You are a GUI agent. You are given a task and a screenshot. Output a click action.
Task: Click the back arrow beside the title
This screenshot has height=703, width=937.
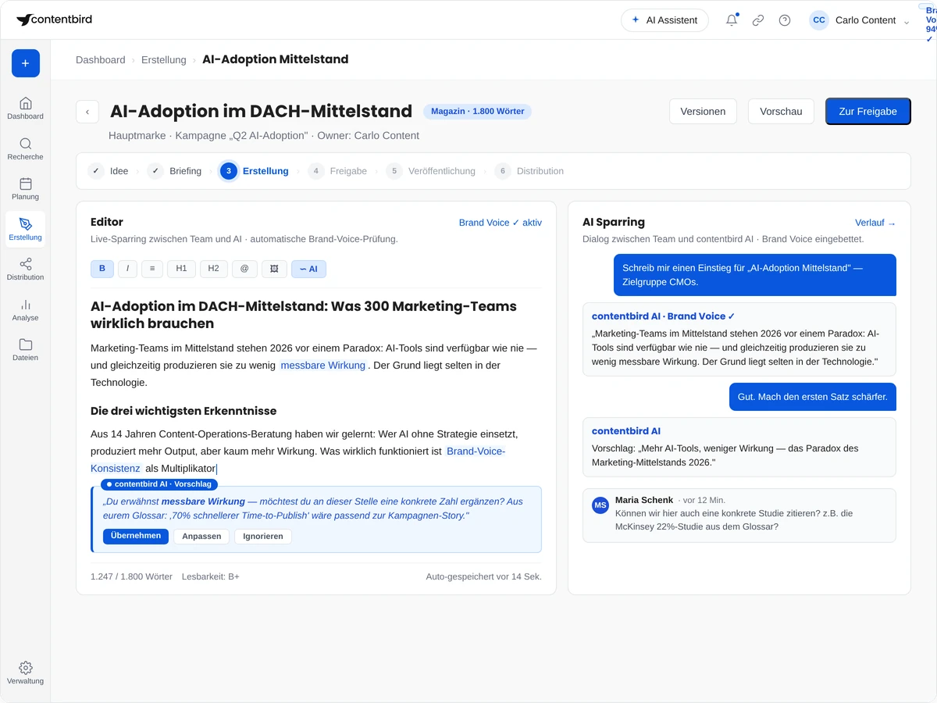coord(87,112)
